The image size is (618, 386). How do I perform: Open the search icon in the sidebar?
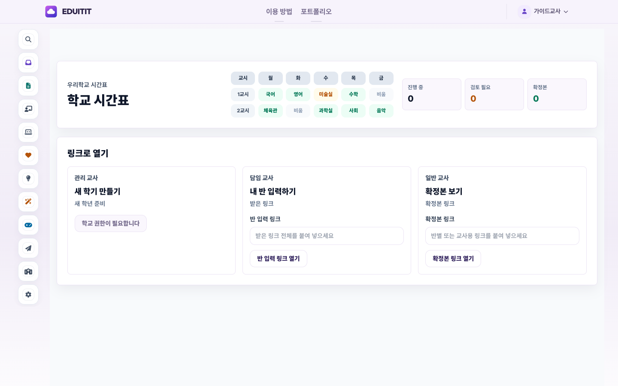pyautogui.click(x=28, y=39)
